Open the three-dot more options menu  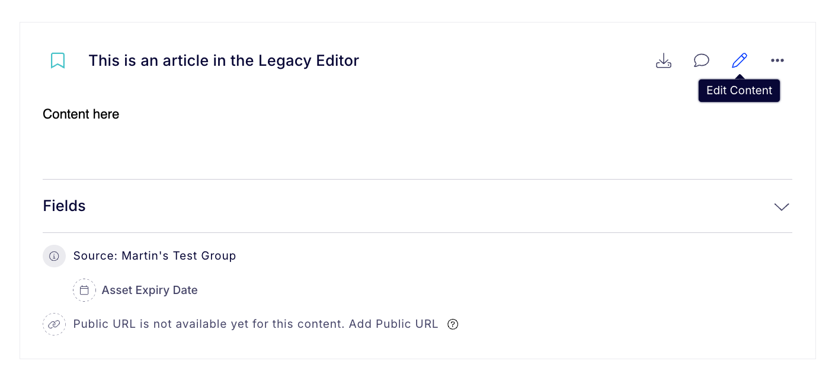(x=777, y=60)
